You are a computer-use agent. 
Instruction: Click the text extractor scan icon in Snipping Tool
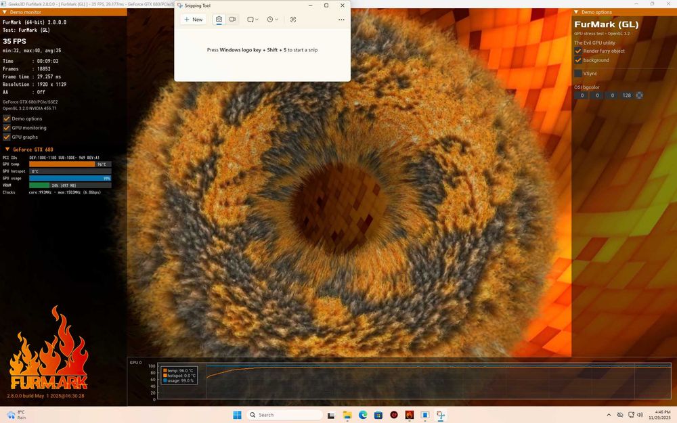point(293,20)
